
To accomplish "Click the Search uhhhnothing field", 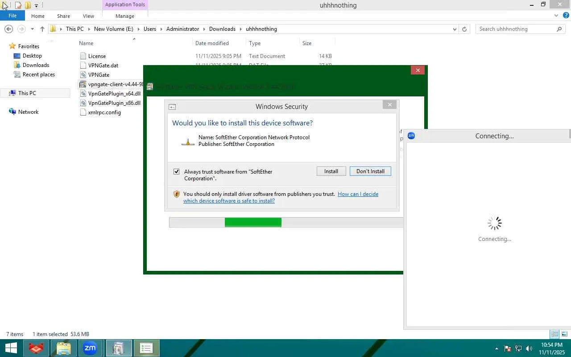I will (515, 29).
